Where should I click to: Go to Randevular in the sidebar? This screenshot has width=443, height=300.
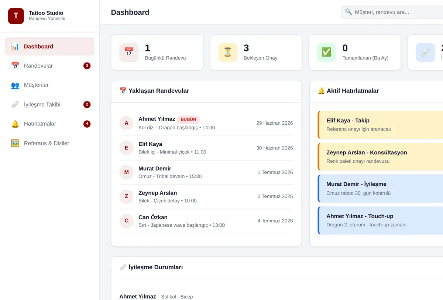(50, 66)
